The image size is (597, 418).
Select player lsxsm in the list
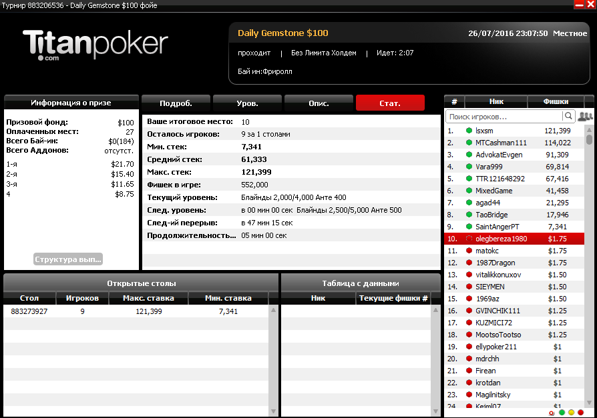pyautogui.click(x=514, y=131)
